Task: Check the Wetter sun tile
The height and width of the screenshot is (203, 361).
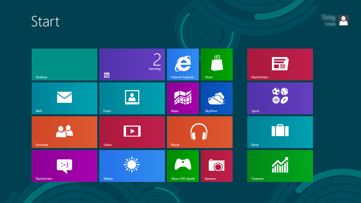Action: pos(132,166)
